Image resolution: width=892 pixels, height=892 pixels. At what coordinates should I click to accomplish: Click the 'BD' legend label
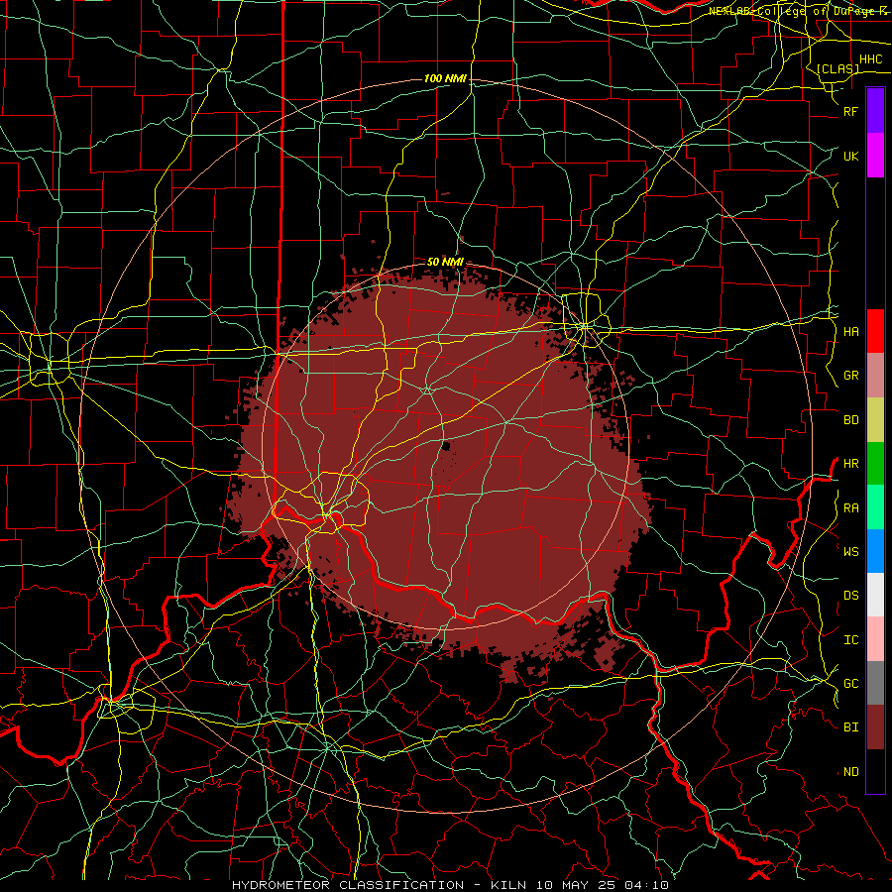point(850,420)
